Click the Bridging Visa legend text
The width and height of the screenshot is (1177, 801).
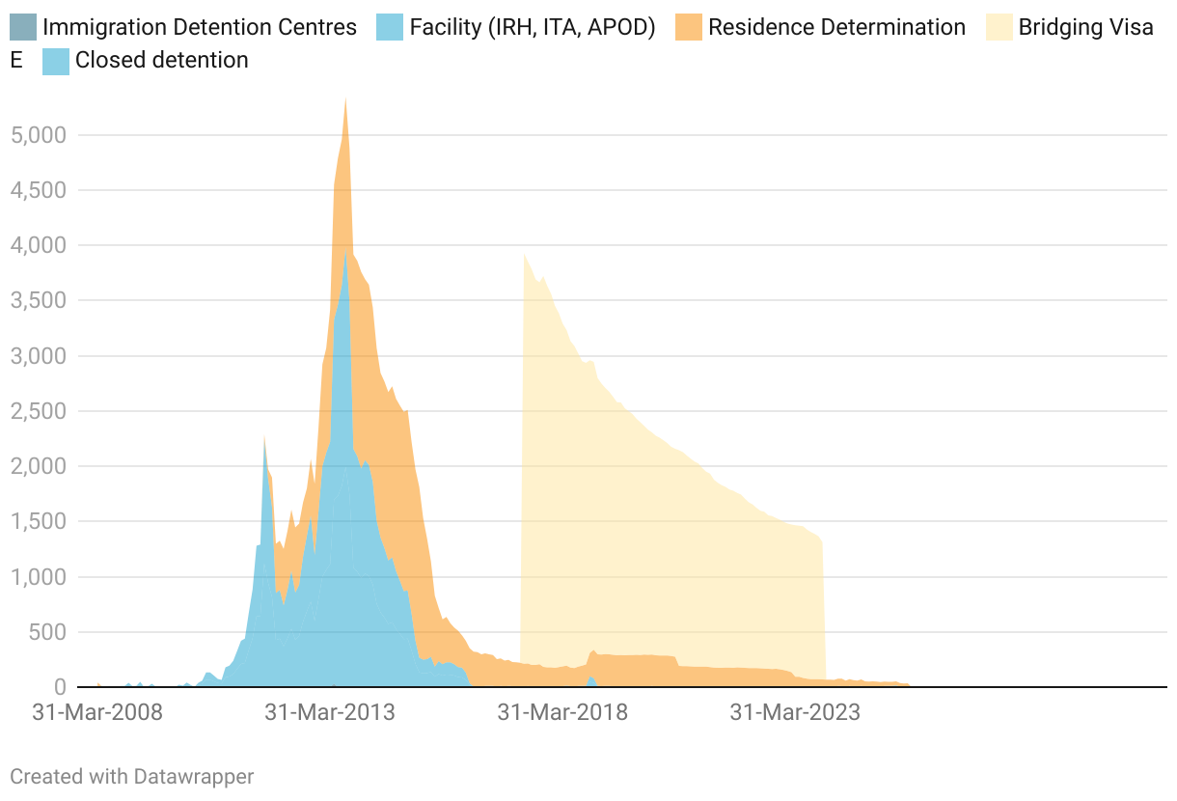pos(1085,27)
